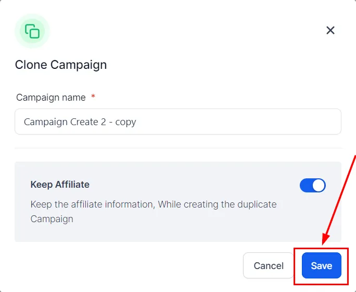Click the red arrow annotation tip
This screenshot has height=292, width=356.
324,244
